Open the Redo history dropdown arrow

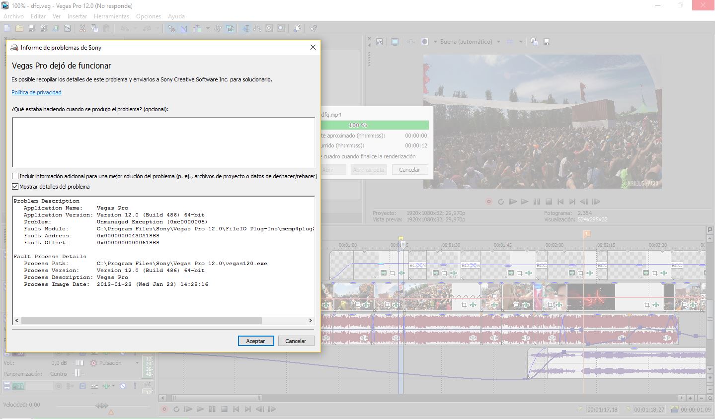click(x=158, y=28)
